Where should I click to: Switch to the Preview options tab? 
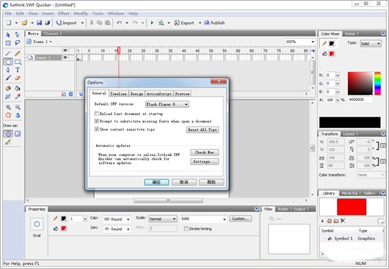point(182,94)
